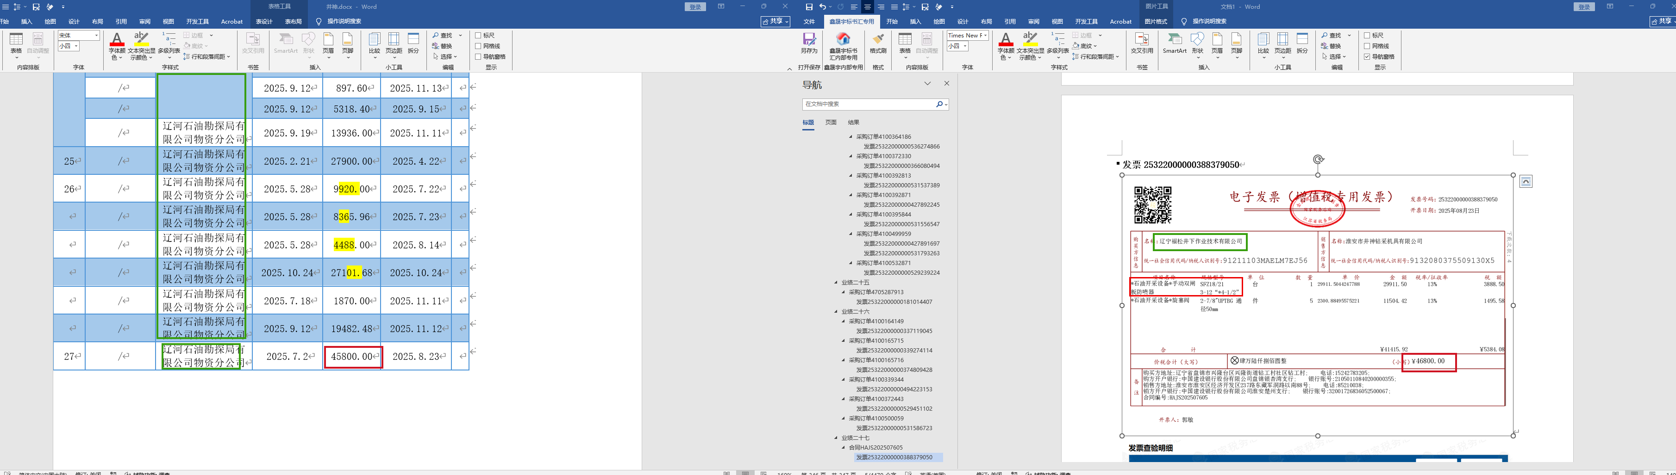Open 页边距 margins in 井神.docx ribbon
Image resolution: width=1676 pixels, height=475 pixels.
pos(394,43)
